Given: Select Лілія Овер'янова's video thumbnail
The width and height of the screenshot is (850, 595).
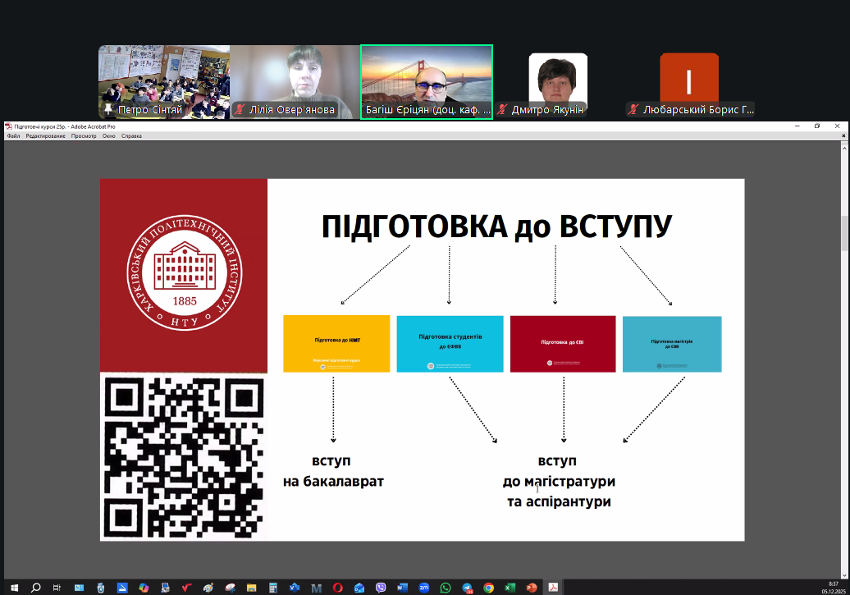Looking at the screenshot, I should 295,82.
